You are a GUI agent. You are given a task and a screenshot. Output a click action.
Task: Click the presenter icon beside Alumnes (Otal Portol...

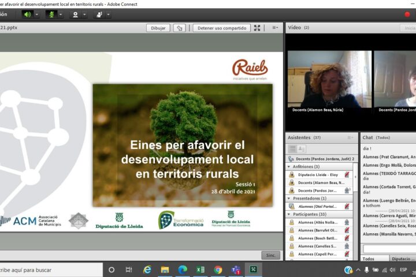coord(292,206)
